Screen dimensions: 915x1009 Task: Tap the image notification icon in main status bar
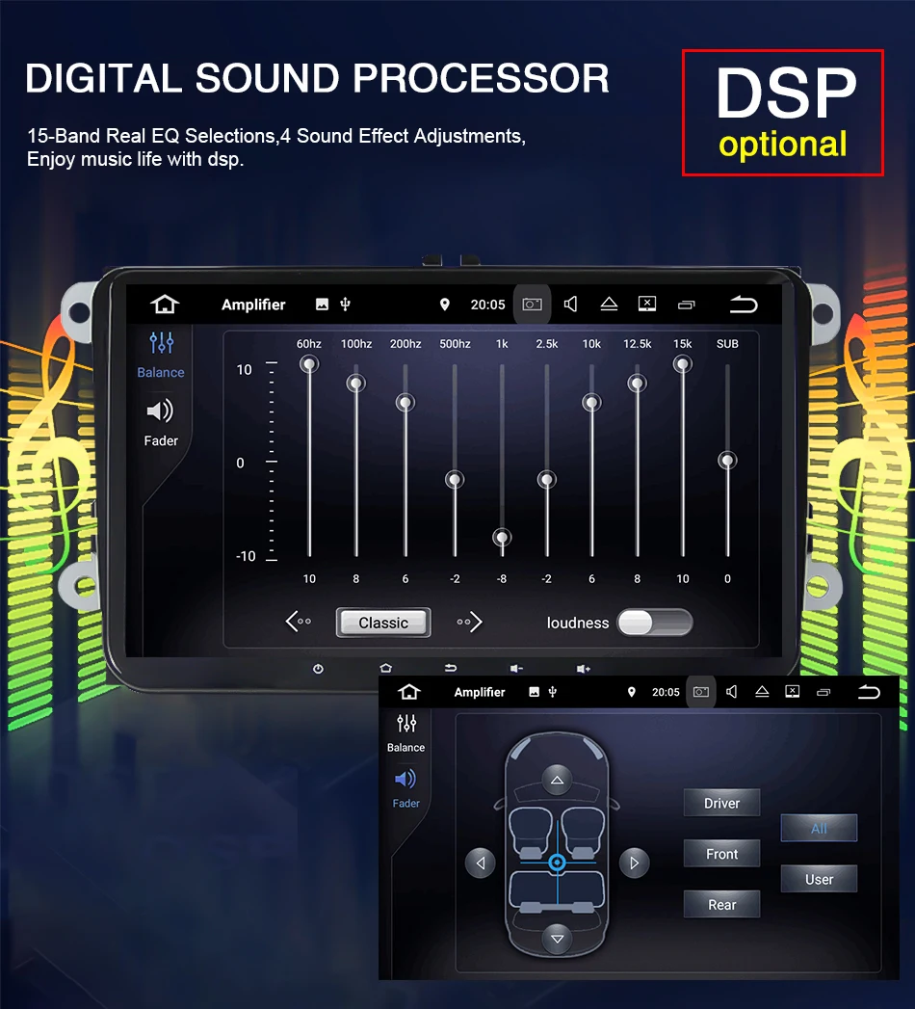[322, 305]
